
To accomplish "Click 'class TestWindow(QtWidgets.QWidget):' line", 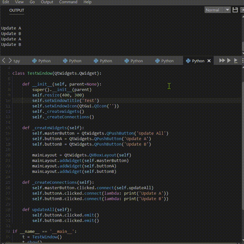I will pos(57,73).
